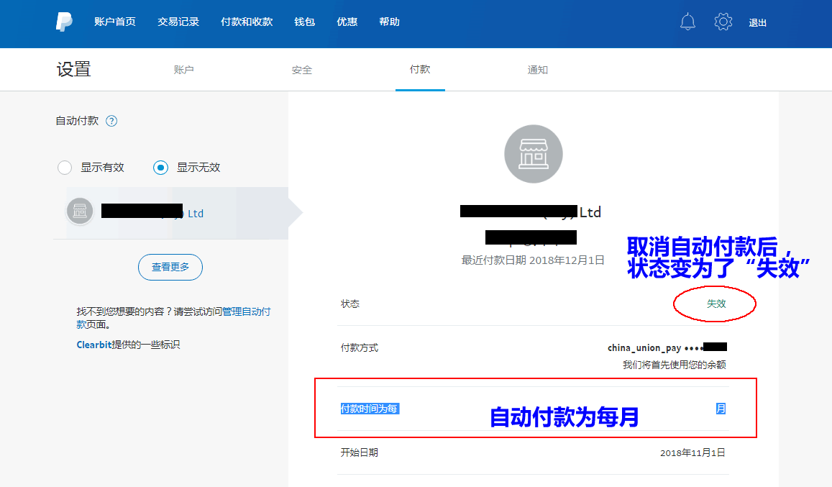Switch to the 通知 tab
The height and width of the screenshot is (487, 832).
point(536,69)
